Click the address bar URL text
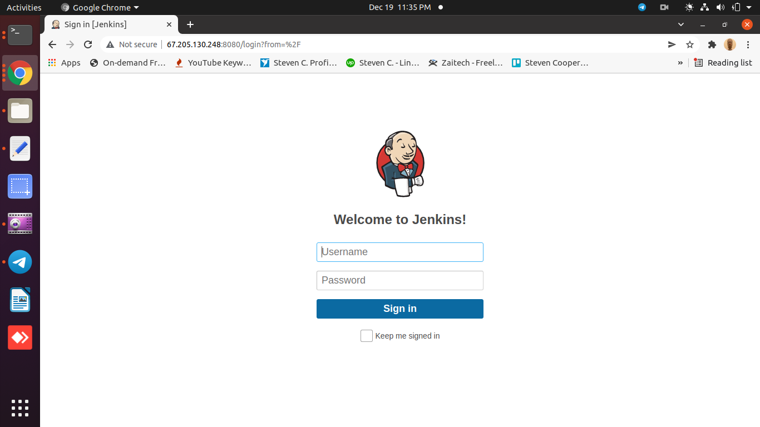The width and height of the screenshot is (760, 427). tap(234, 44)
